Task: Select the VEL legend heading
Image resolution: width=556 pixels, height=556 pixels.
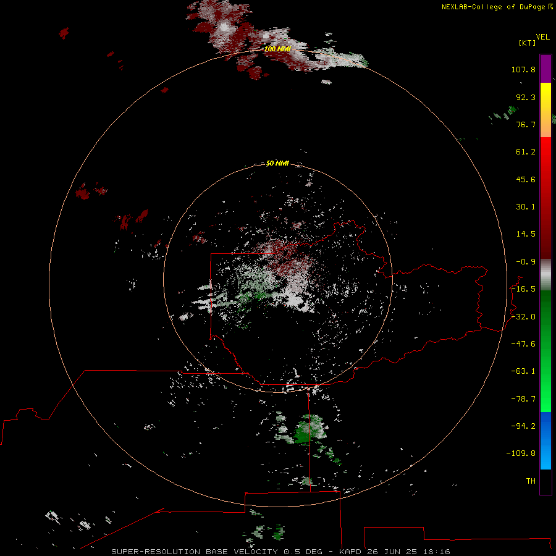Action: (542, 37)
